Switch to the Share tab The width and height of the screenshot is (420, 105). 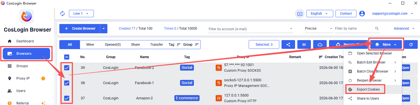(135, 45)
